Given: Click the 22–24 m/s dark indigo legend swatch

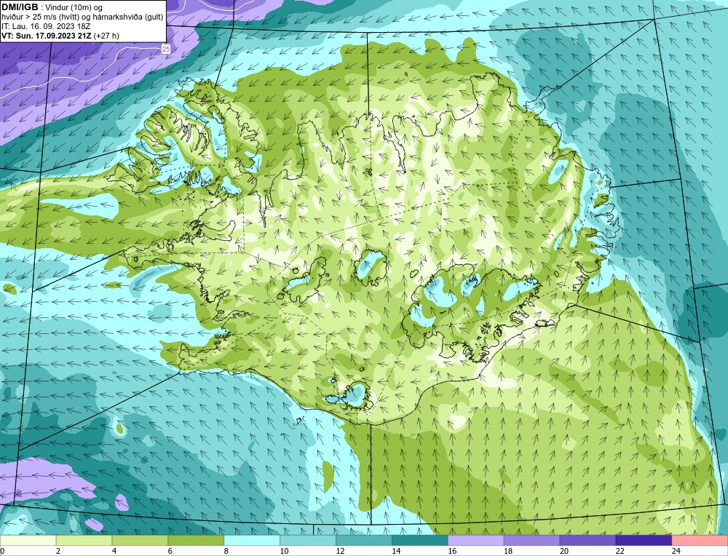Looking at the screenshot, I should click(x=644, y=540).
